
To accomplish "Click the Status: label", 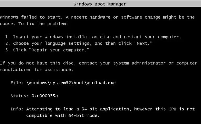I will [19, 96].
